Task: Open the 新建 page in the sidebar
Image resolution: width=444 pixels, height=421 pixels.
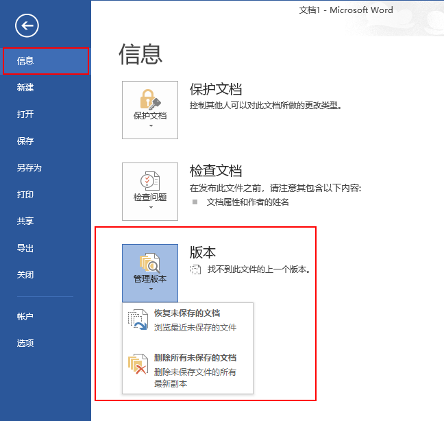Action: 25,88
